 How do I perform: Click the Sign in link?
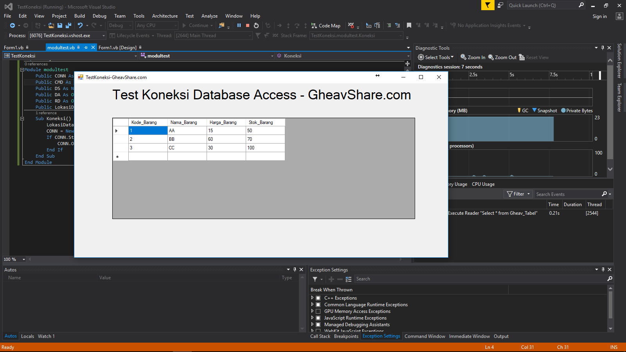(x=599, y=16)
